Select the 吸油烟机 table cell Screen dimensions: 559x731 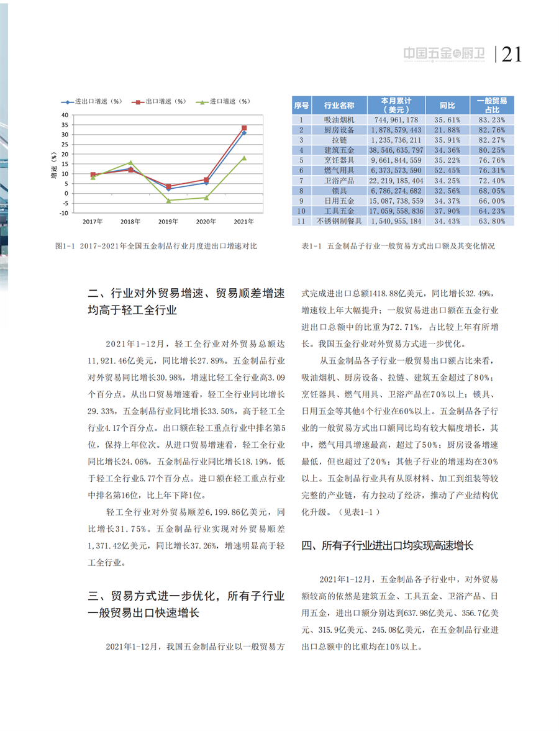[x=339, y=120]
